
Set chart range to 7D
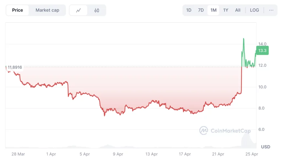point(201,10)
